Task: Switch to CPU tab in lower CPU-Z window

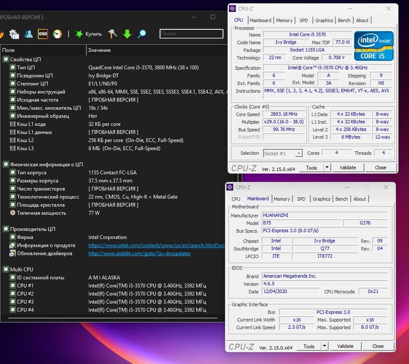Action: (236, 199)
